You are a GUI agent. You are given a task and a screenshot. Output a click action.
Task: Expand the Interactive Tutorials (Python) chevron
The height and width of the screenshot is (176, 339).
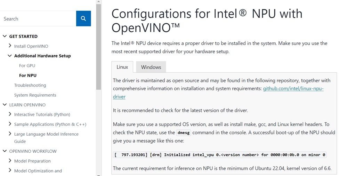10,114
